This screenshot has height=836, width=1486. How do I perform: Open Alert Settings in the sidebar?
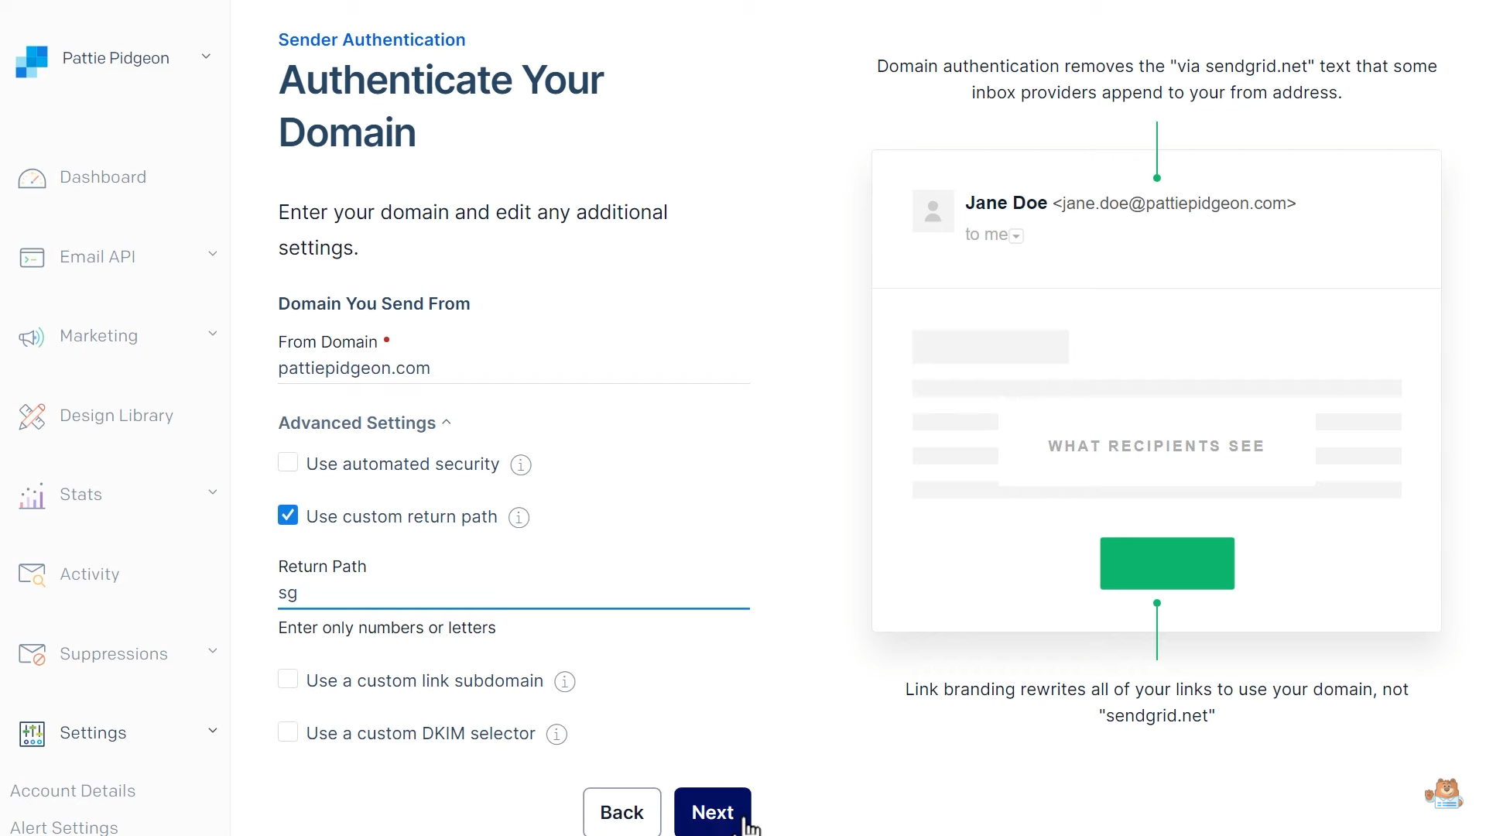pyautogui.click(x=65, y=827)
